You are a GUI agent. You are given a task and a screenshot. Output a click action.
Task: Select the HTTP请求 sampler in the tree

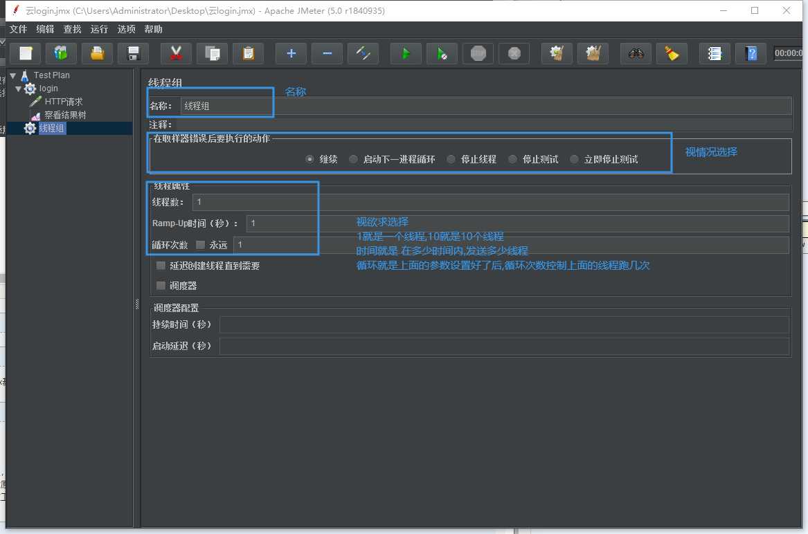[x=64, y=102]
